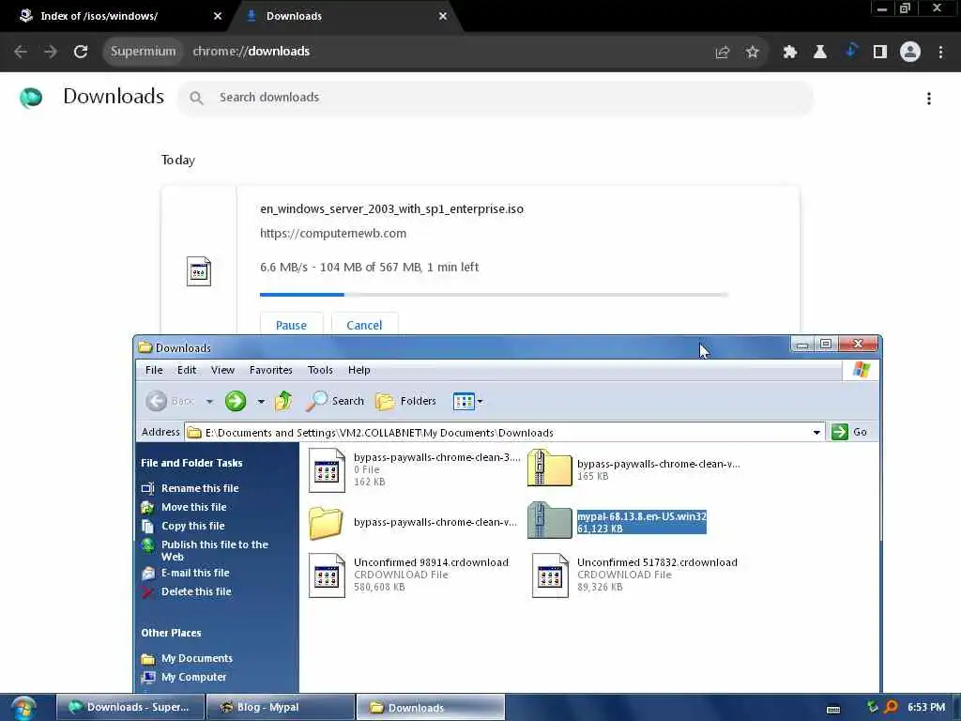Screen dimensions: 961x721
Task: Switch to Downloads - Supermium taskbar button
Action: (x=130, y=708)
